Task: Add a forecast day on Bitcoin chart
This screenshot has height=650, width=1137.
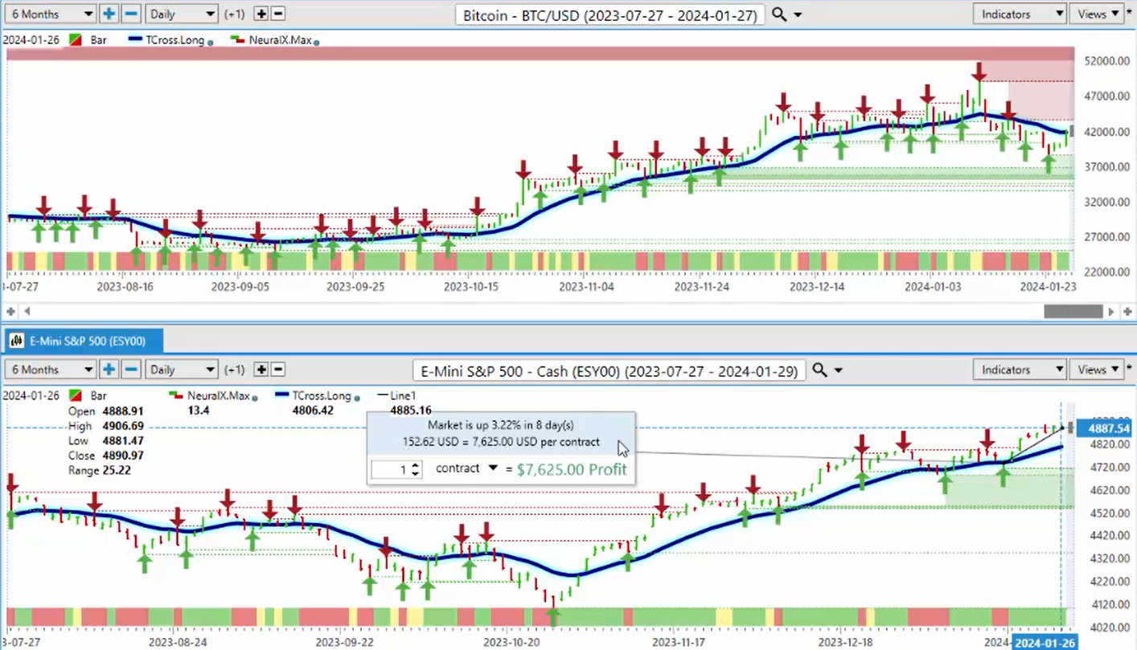Action: click(261, 14)
